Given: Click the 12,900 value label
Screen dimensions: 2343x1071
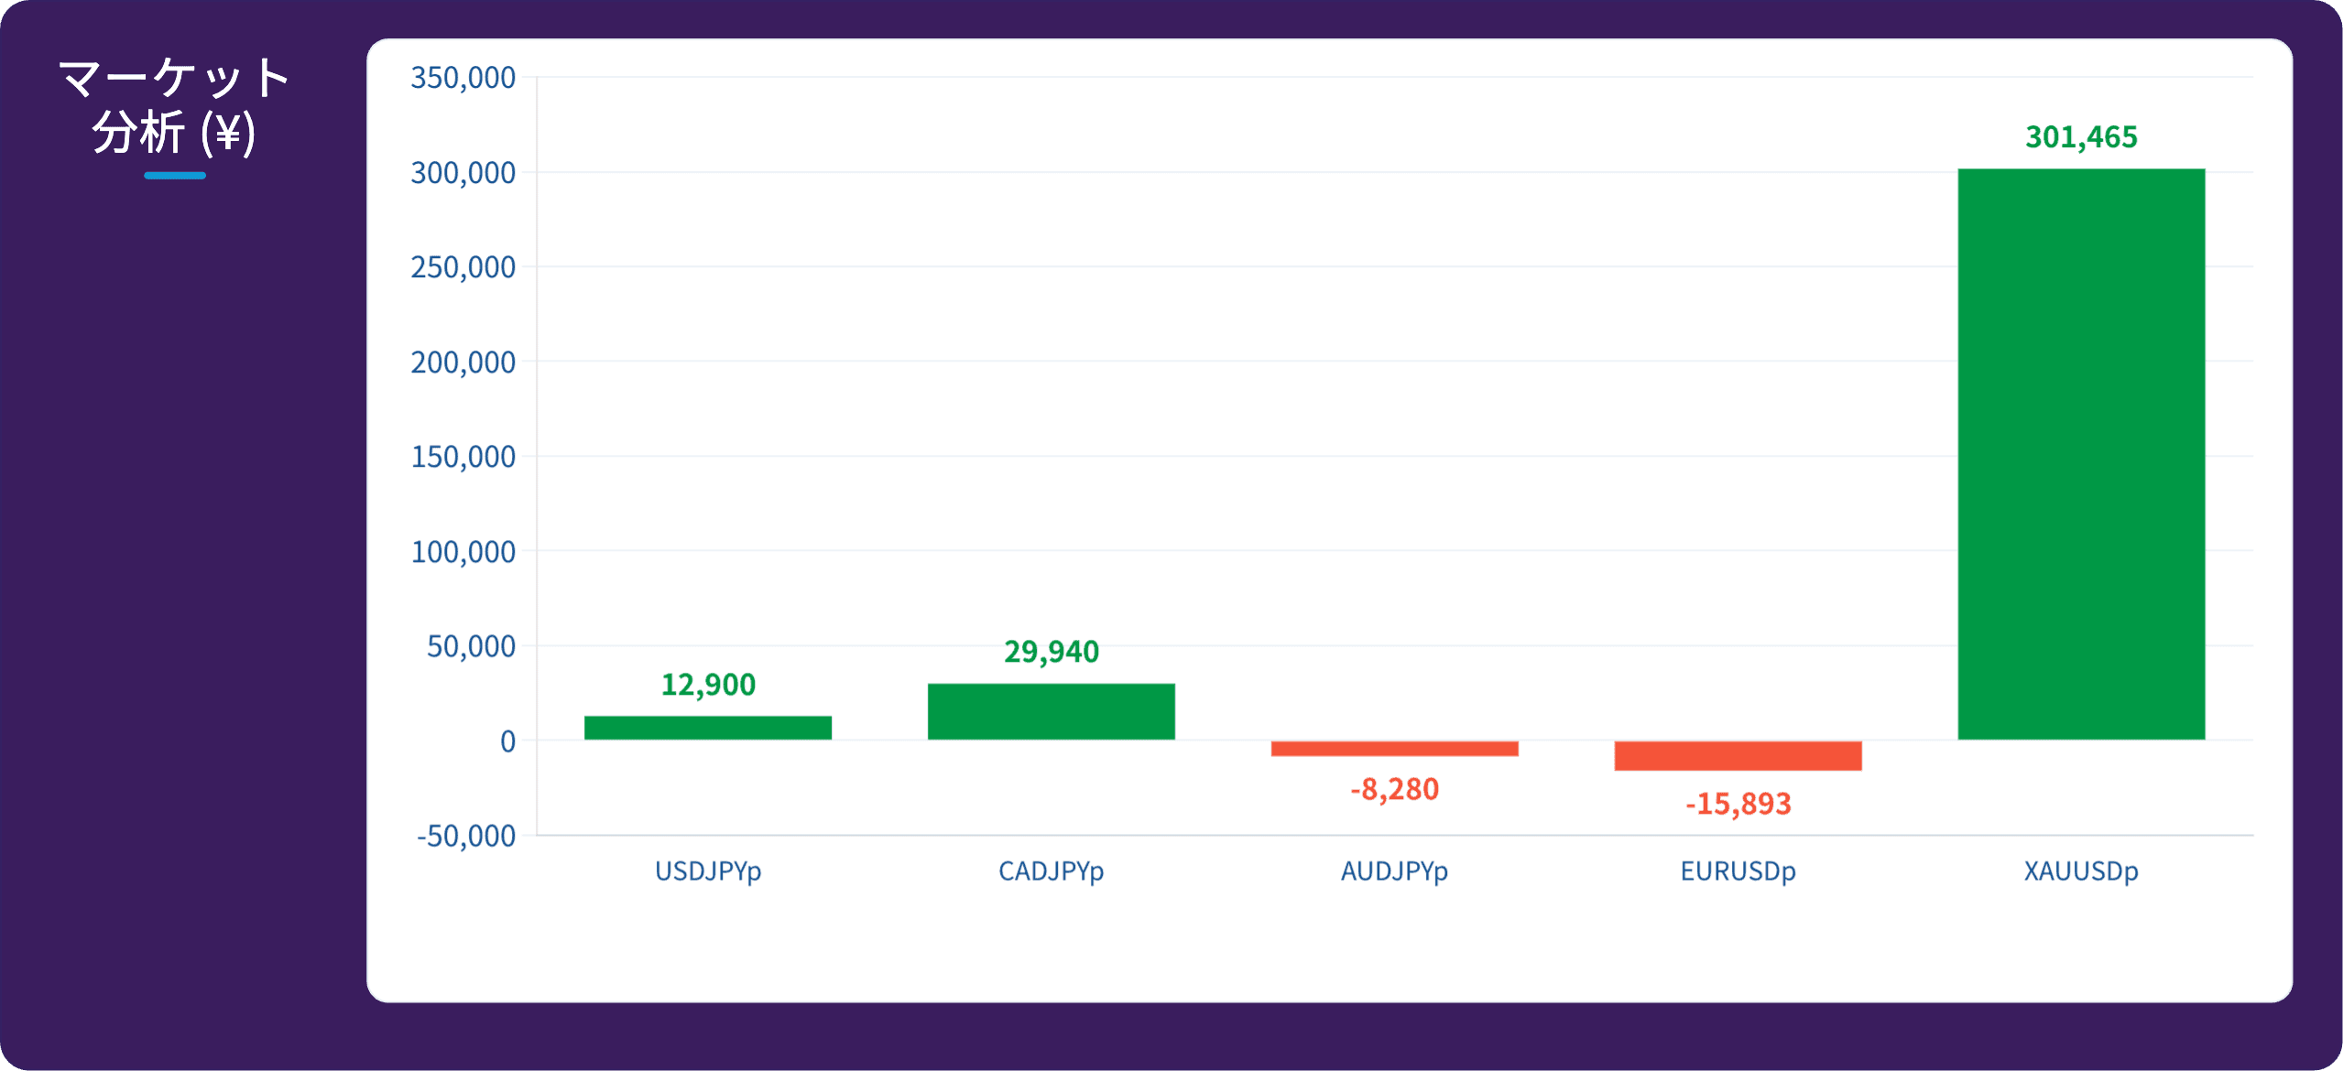Looking at the screenshot, I should coord(708,685).
